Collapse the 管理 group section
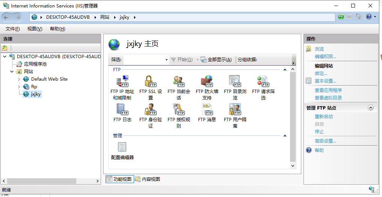The height and width of the screenshot is (197, 382). click(285, 136)
